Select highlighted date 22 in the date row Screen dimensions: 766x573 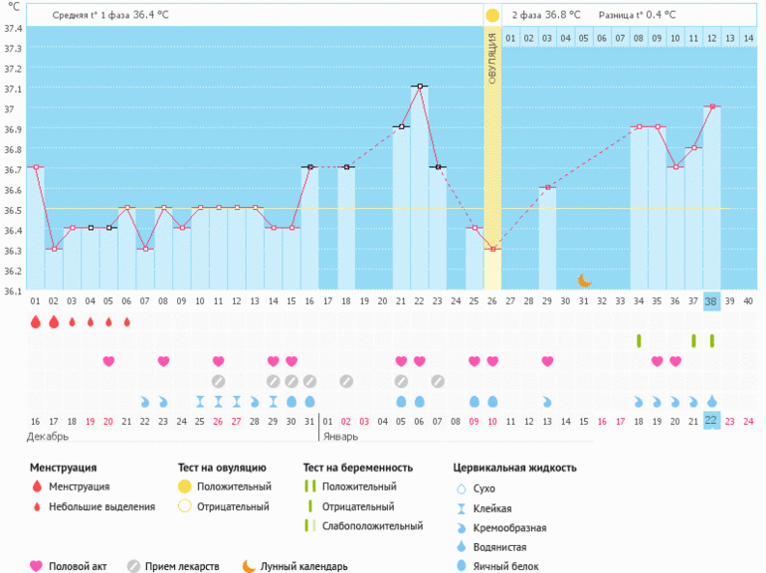711,421
